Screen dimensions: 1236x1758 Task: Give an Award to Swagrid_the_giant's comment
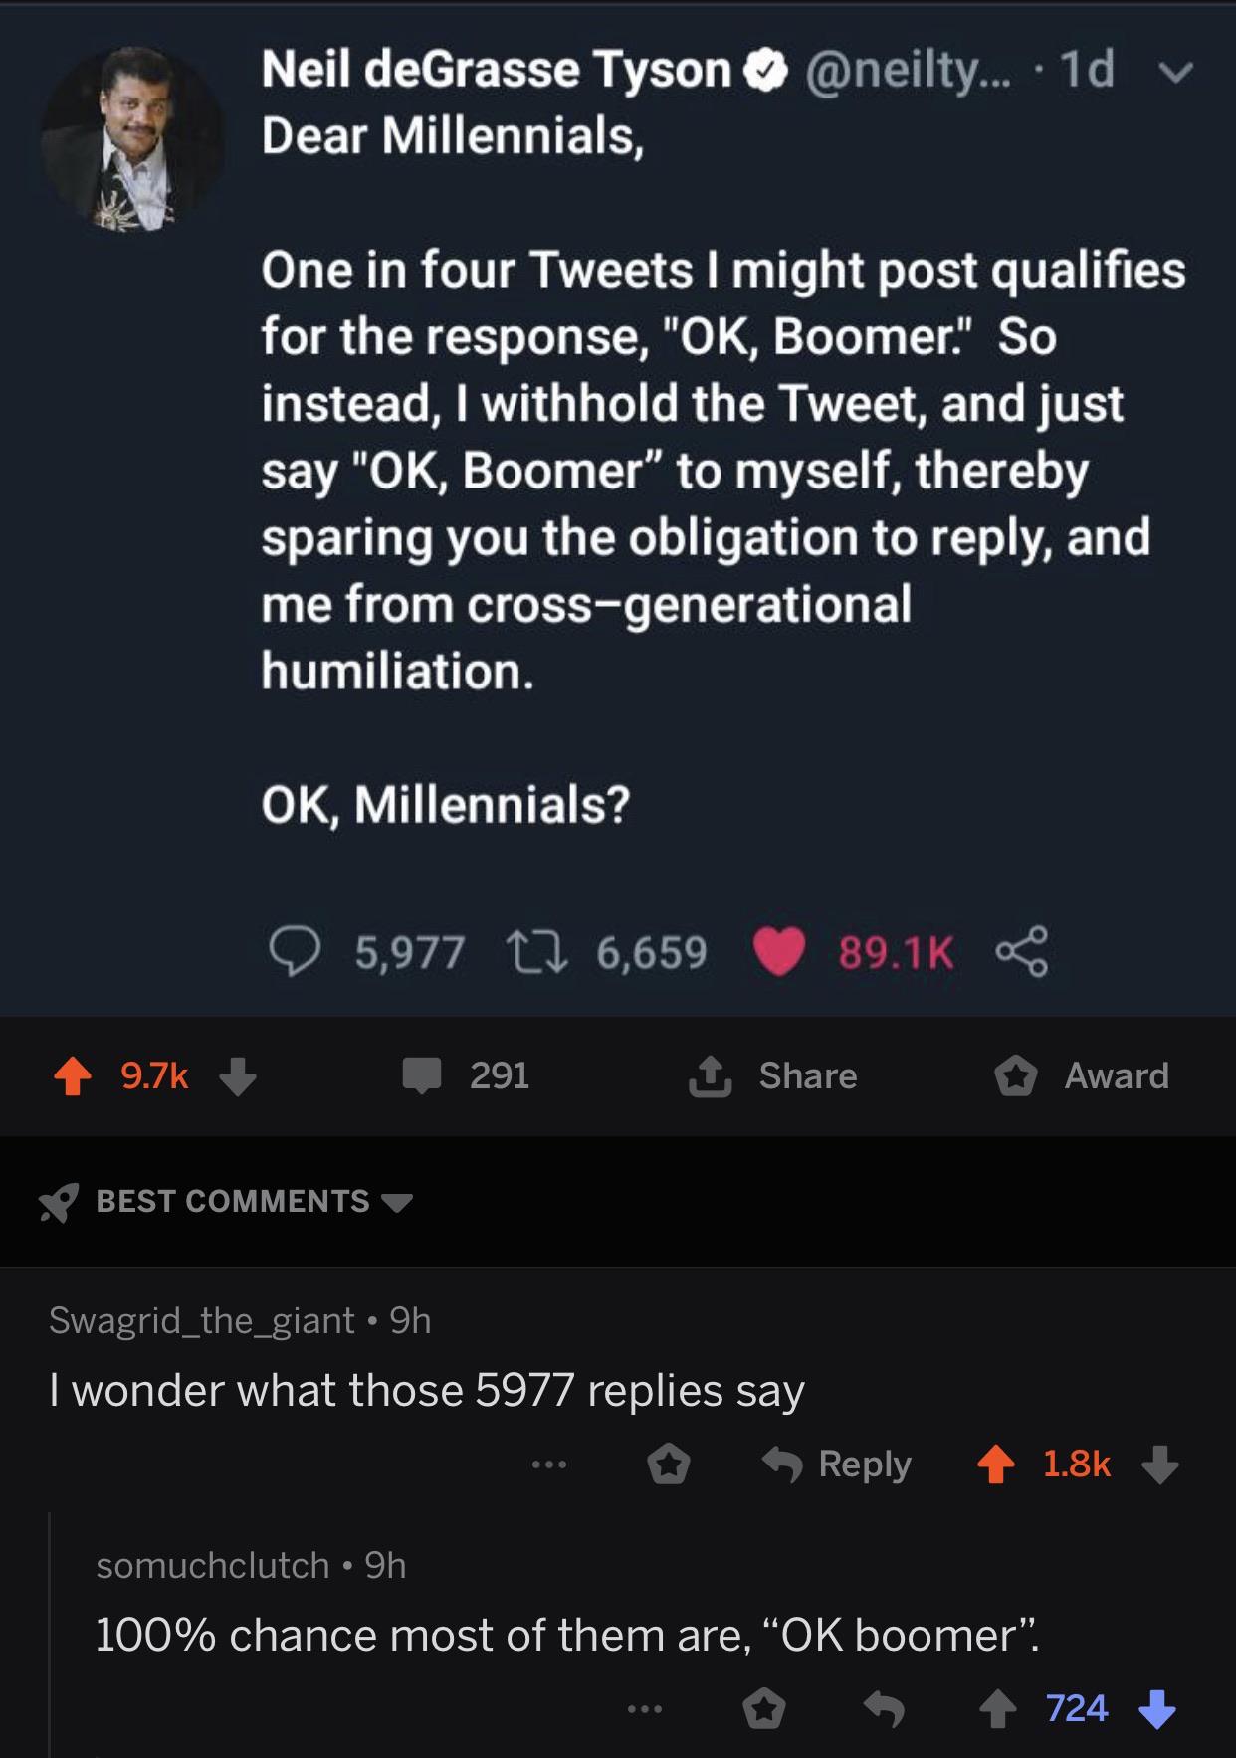pos(672,1462)
